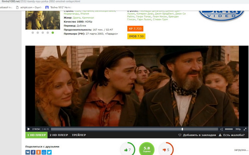This screenshot has width=249, height=155.
Task: Dislike the film with thumbs-down button
Action: point(166,149)
